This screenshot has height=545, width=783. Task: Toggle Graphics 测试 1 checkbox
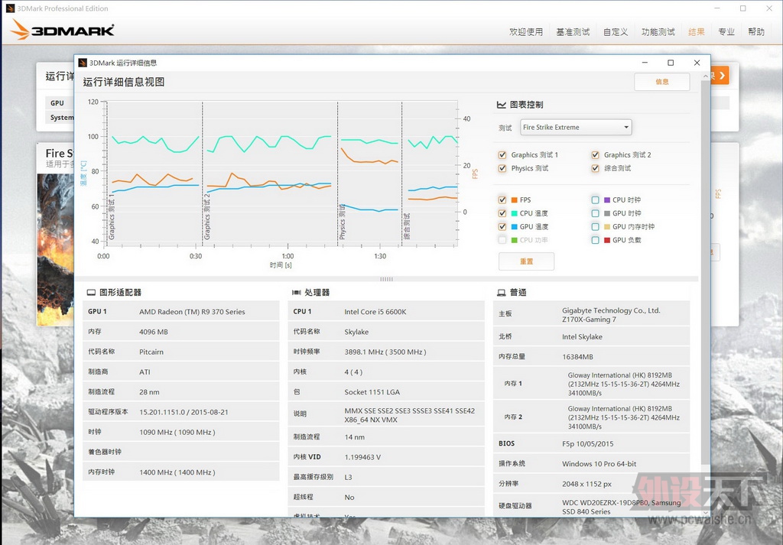point(502,154)
